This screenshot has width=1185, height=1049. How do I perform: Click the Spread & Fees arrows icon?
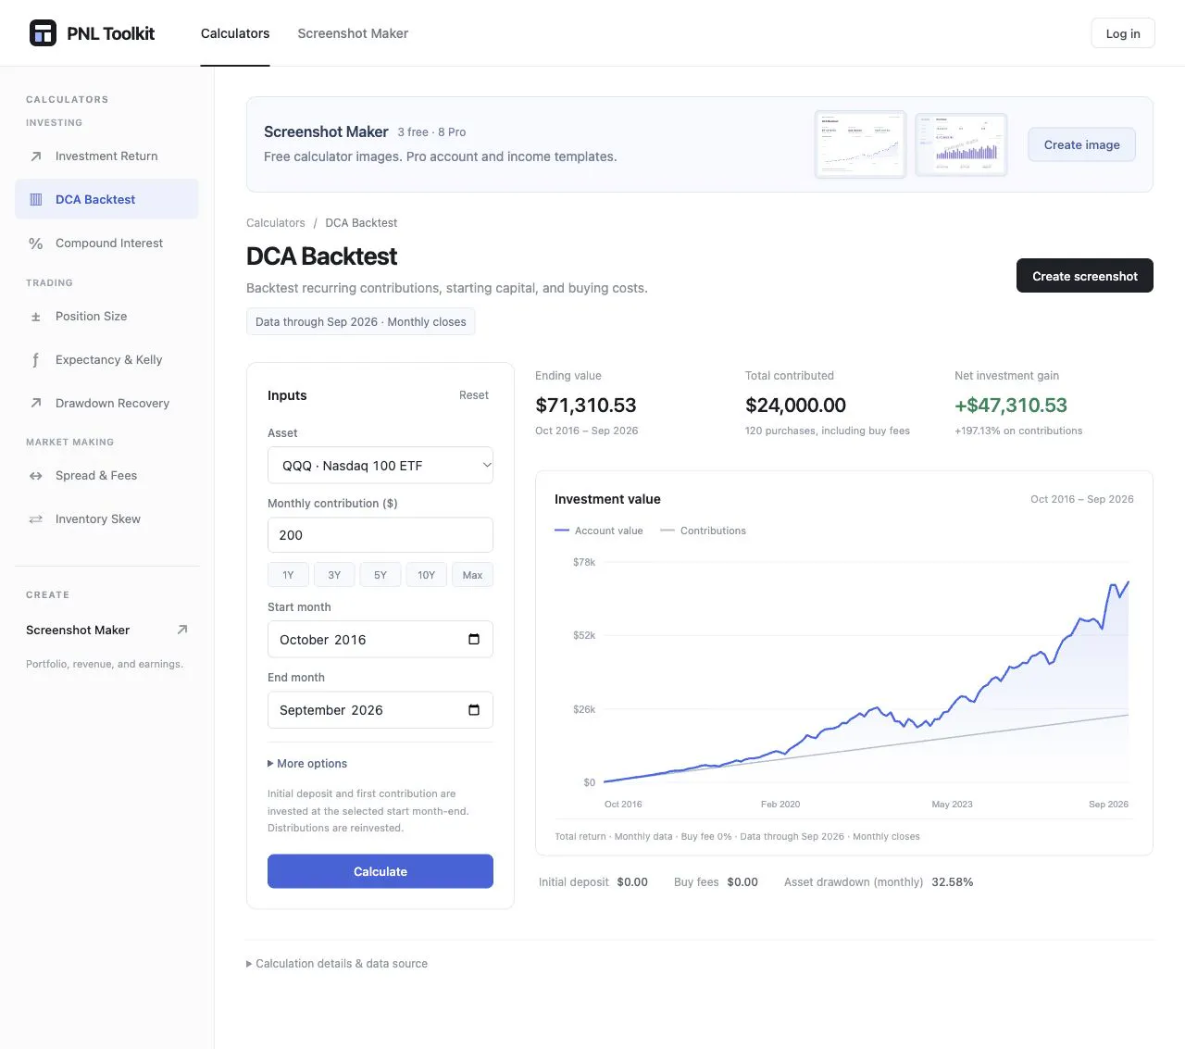point(36,476)
